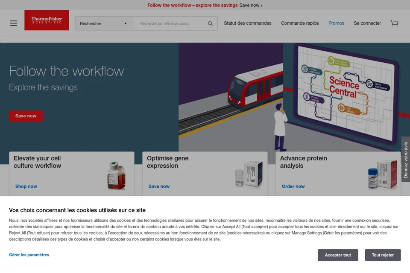This screenshot has height=273, width=410.
Task: Click the top banner Save now link
Action: tap(251, 5)
